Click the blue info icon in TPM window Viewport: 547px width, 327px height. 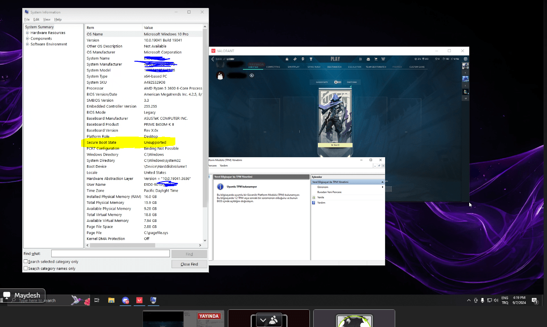tap(220, 187)
